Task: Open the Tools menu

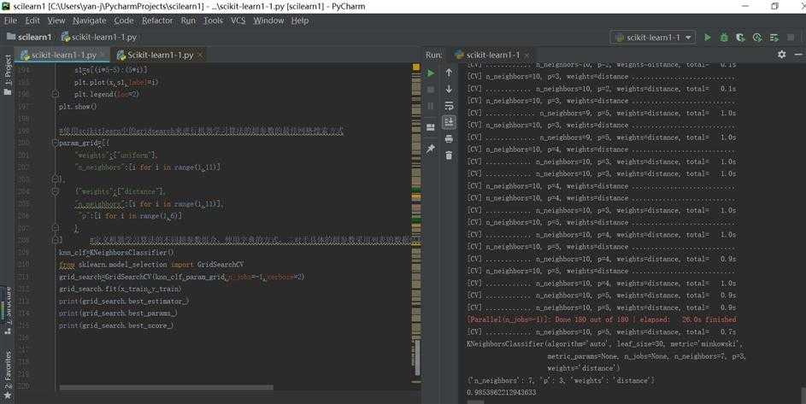Action: (x=213, y=20)
